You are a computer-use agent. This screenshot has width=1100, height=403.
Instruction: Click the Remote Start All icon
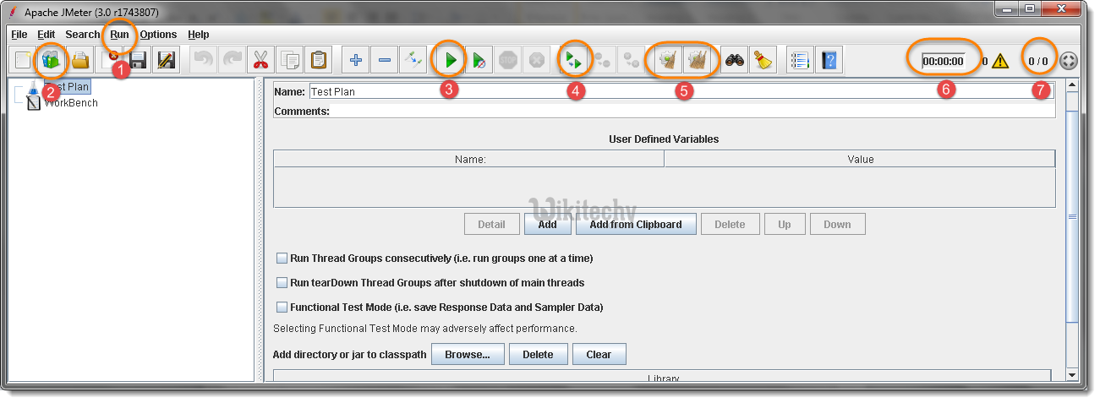point(574,60)
